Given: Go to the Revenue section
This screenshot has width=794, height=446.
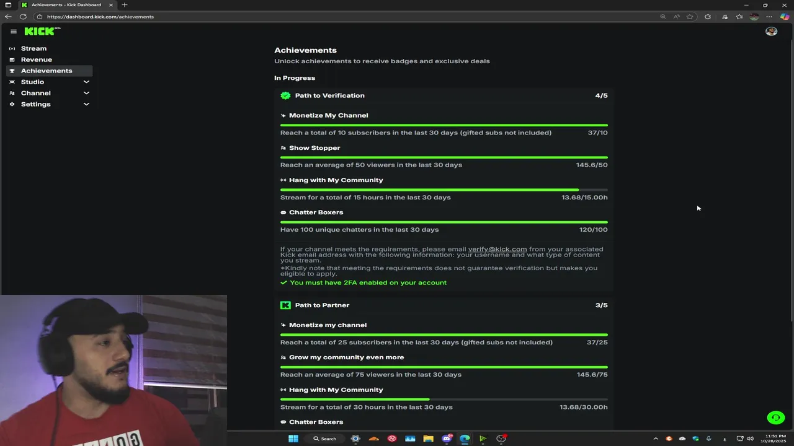Looking at the screenshot, I should click(36, 59).
